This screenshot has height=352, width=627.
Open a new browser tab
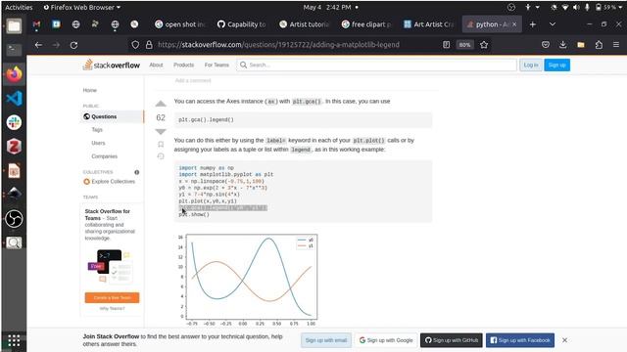pos(533,24)
